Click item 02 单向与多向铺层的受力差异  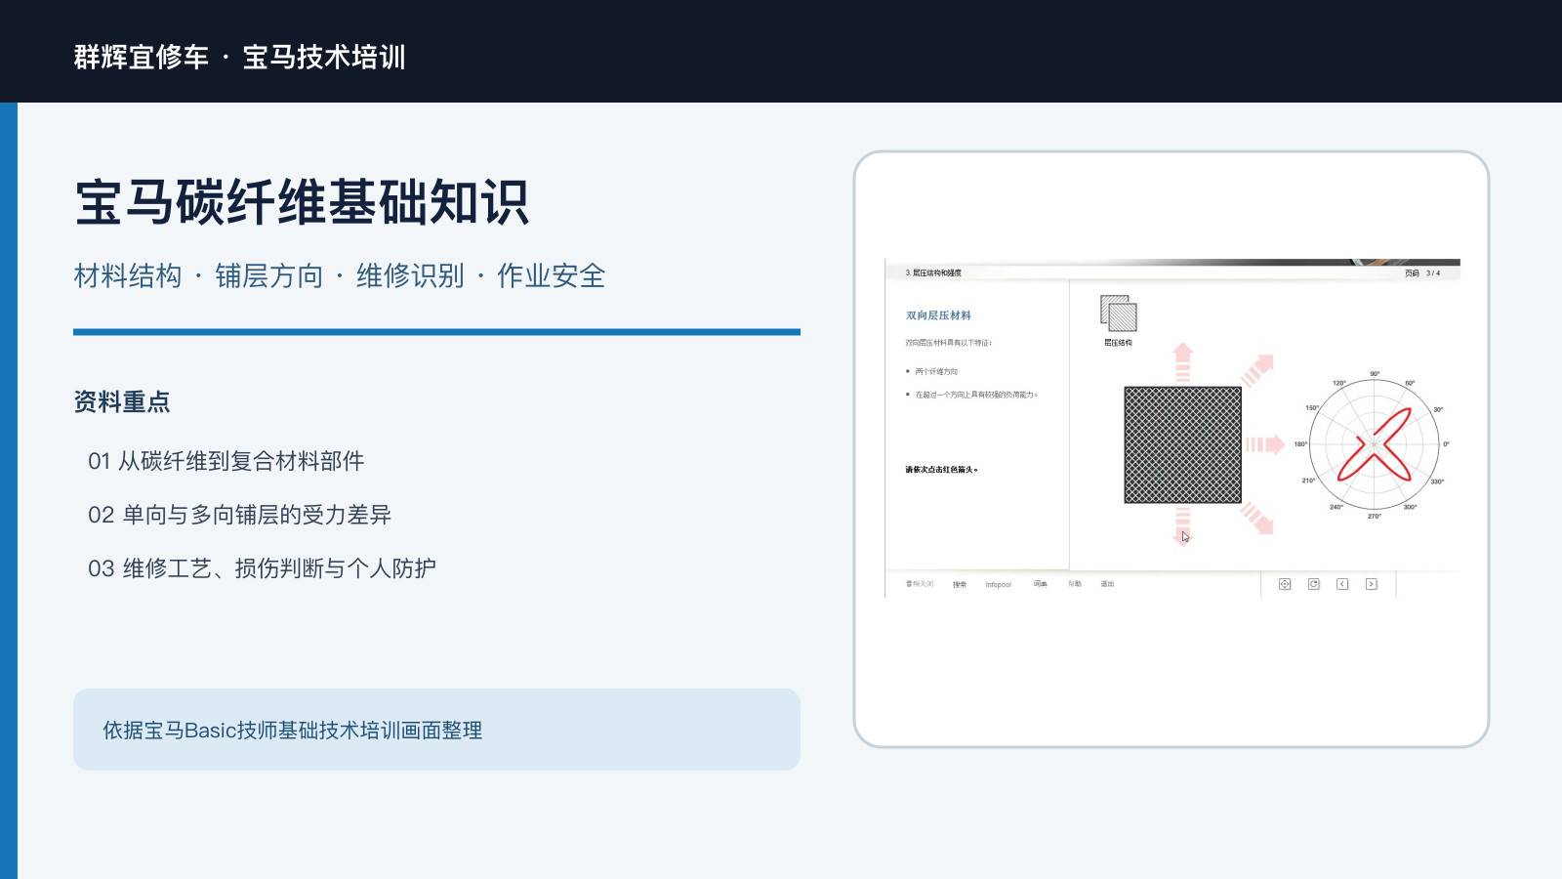click(240, 515)
